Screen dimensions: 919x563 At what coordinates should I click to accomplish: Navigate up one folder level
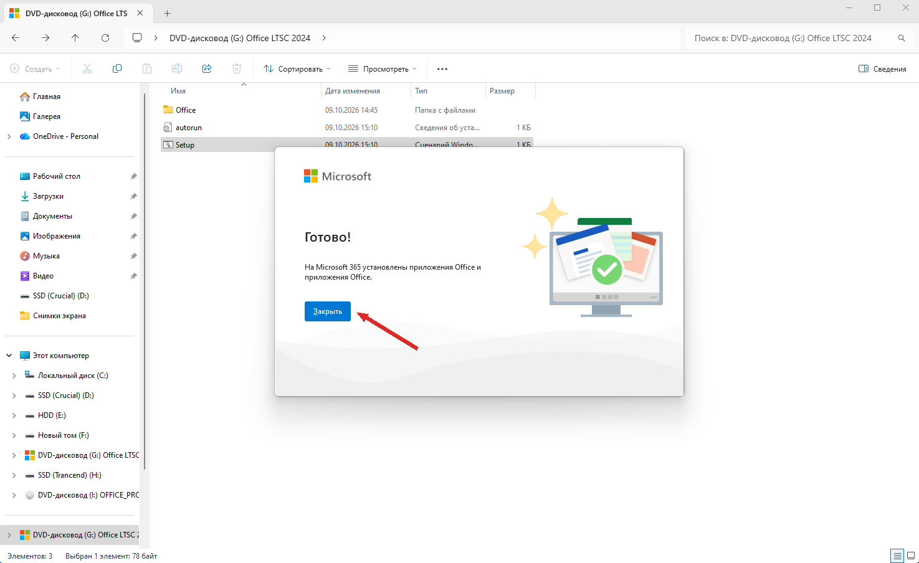tap(75, 38)
